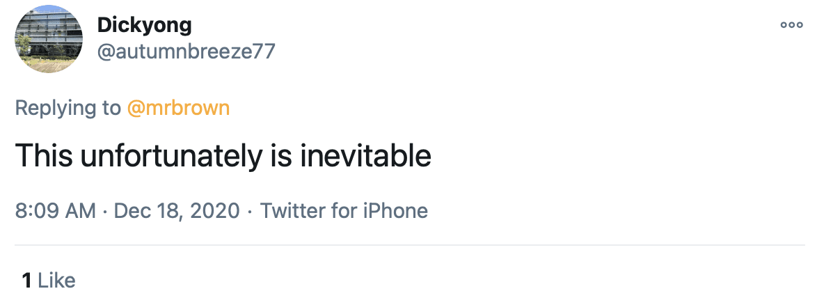Open the three-dot more options menu
Image resolution: width=817 pixels, height=298 pixels.
(x=791, y=24)
